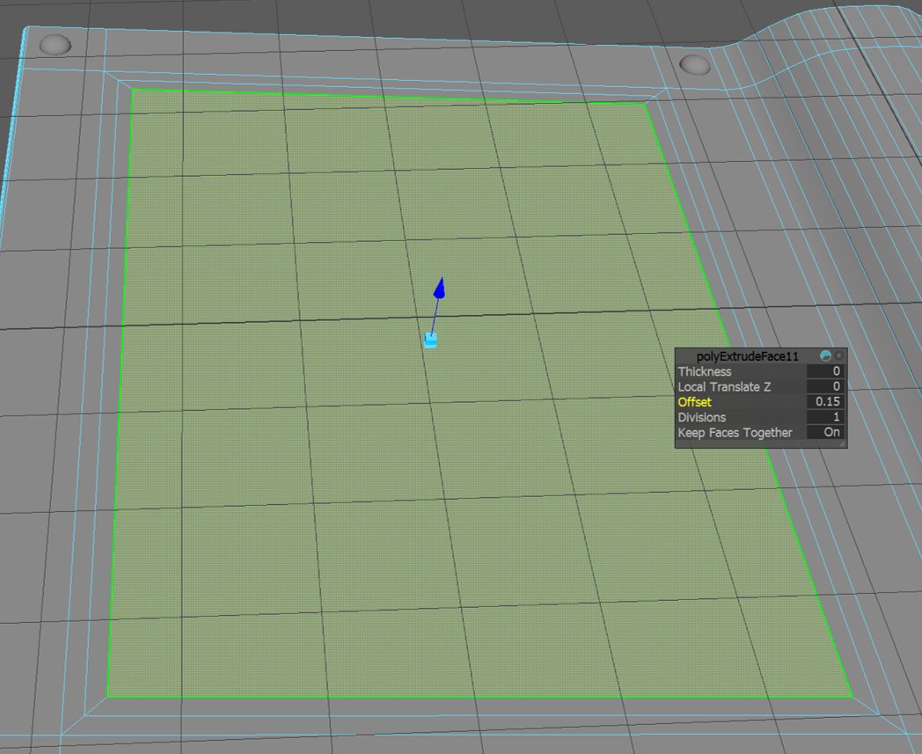Open the options menu icon in extrude panel header
Viewport: 922px width, 754px height.
point(839,356)
